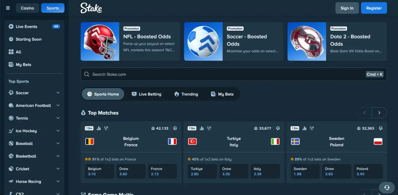Expand the Ice Hockey sidebar section

pos(58,131)
